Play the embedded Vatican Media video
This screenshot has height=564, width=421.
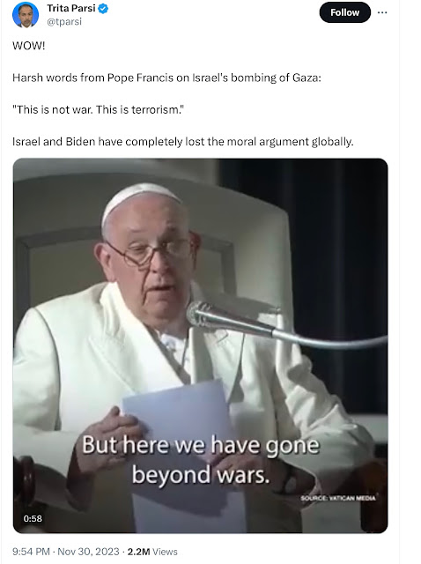200,345
